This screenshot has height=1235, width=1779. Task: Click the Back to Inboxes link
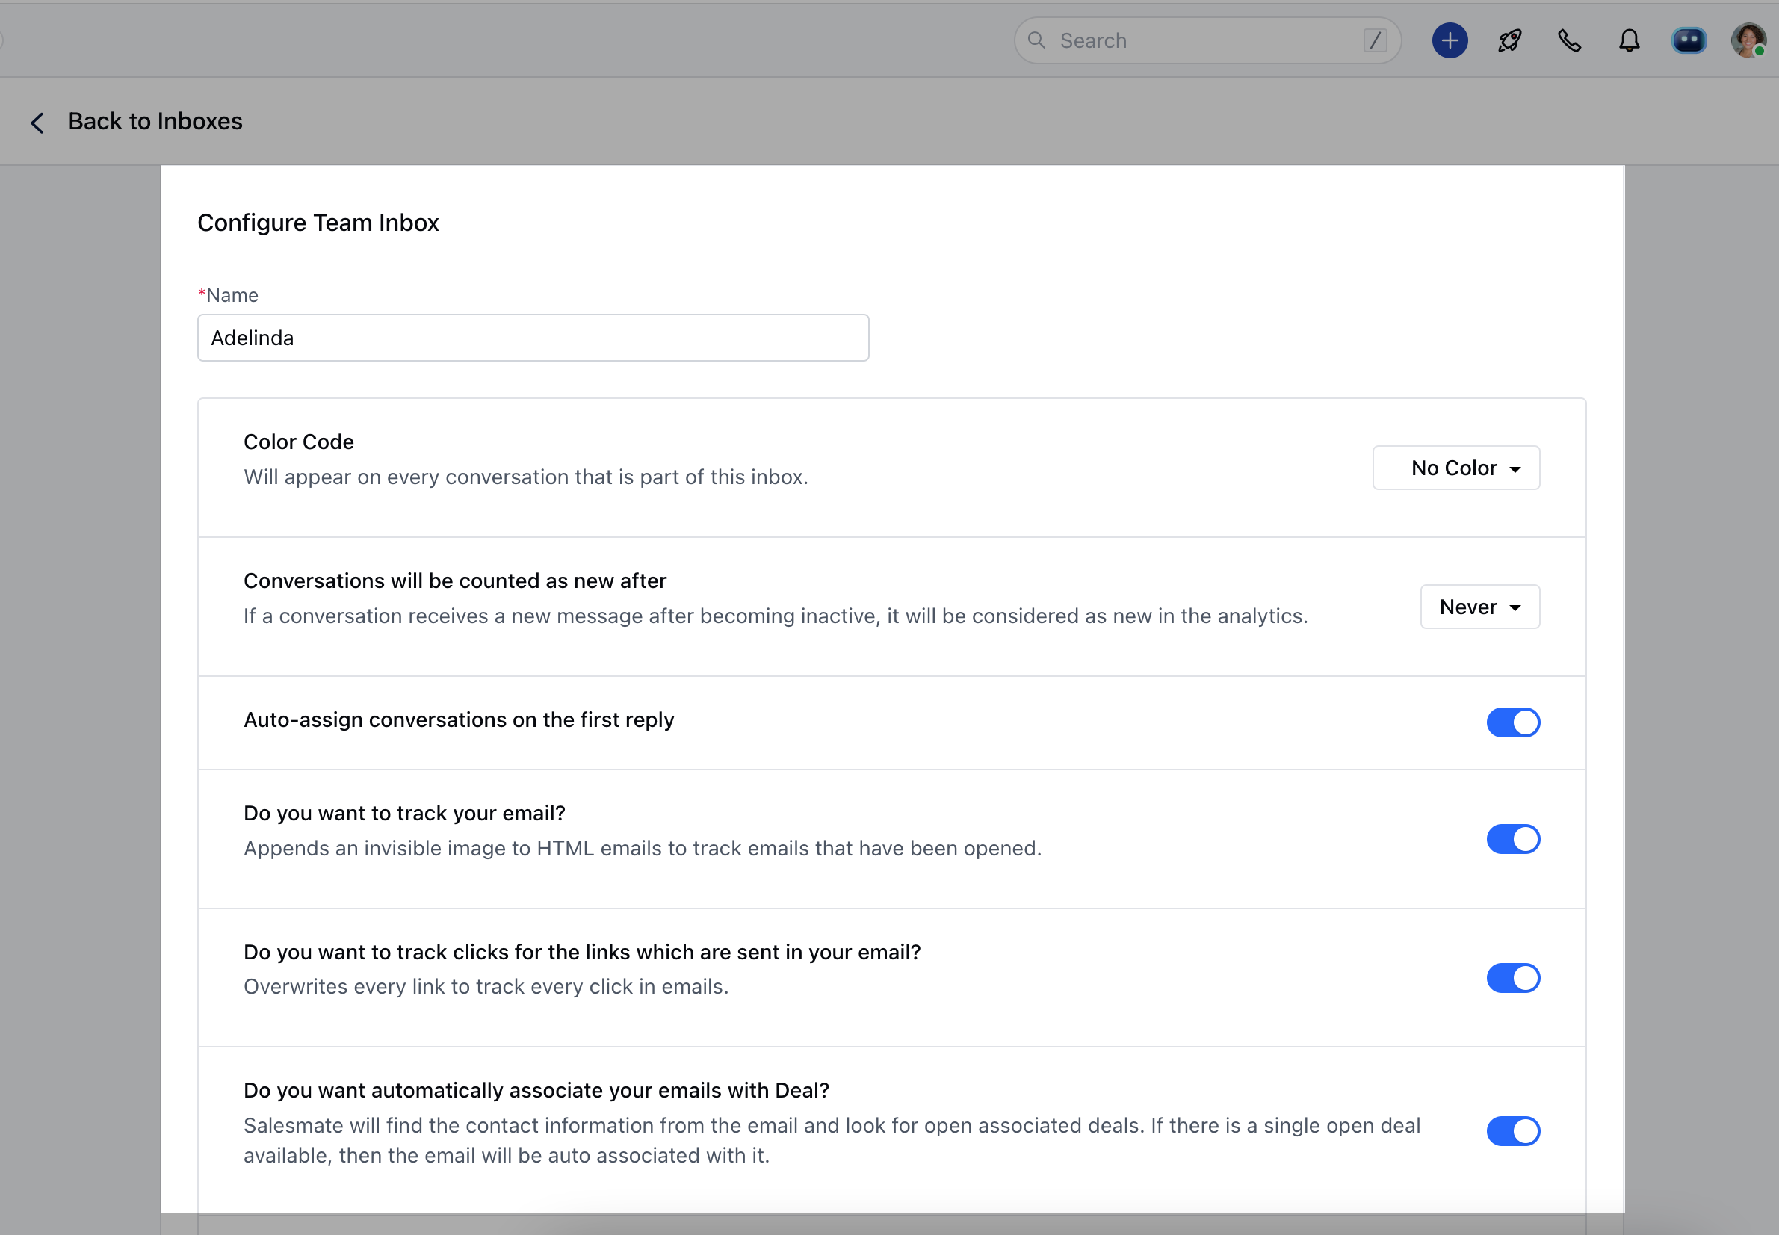tap(155, 121)
